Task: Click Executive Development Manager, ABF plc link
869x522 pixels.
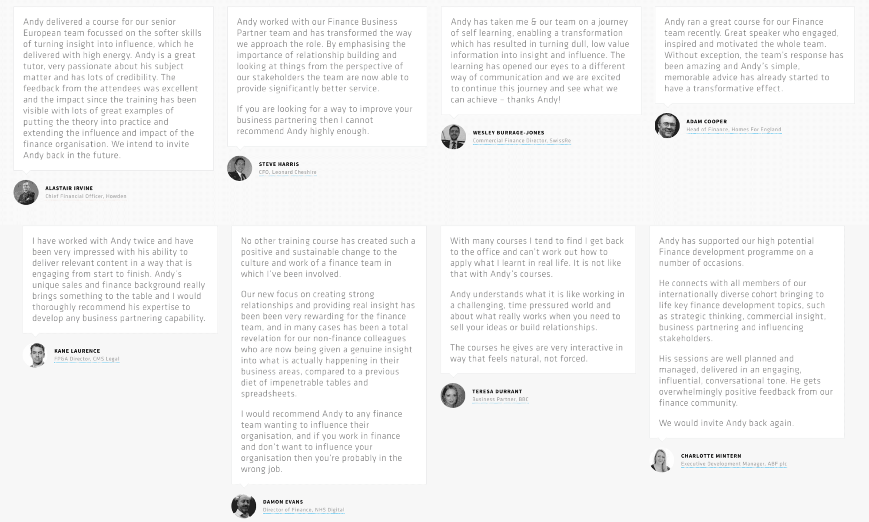Action: pyautogui.click(x=733, y=464)
